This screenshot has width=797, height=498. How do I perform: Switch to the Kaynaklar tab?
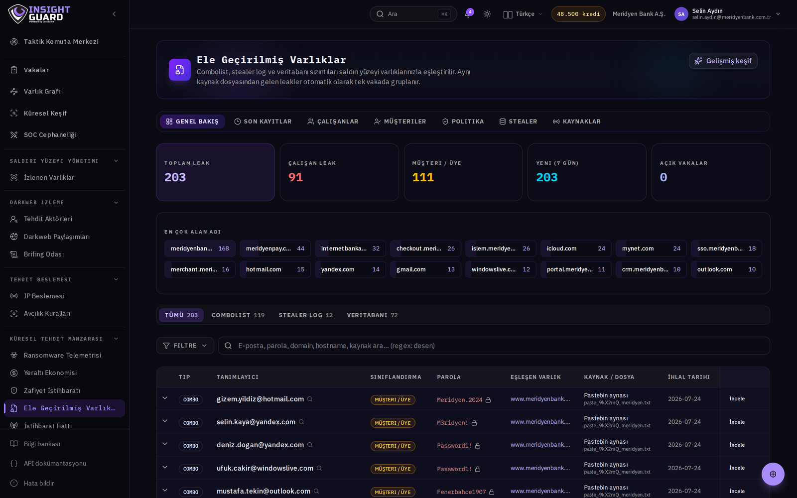point(577,122)
